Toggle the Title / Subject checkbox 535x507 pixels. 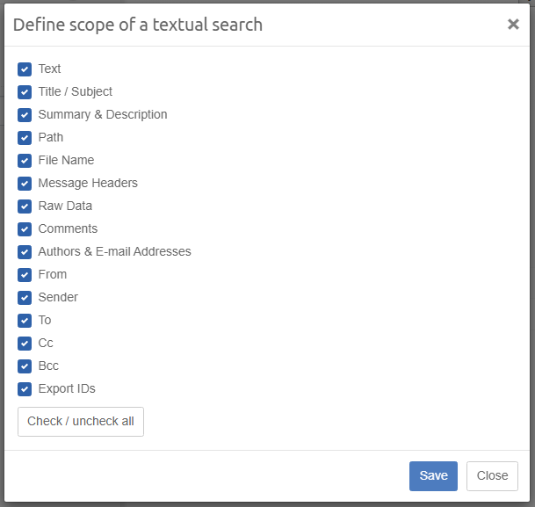pos(25,92)
